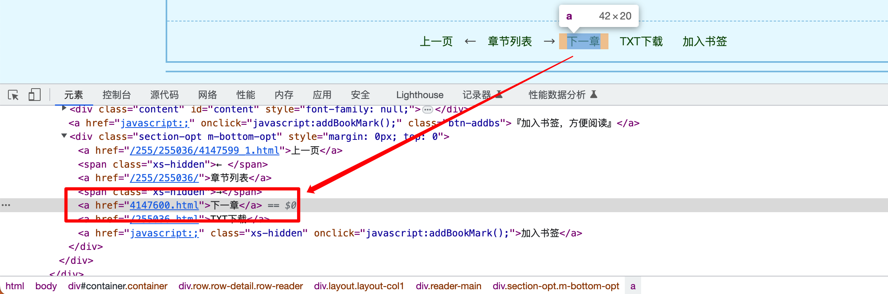Viewport: 888px width, 294px height.
Task: Click the highlighted 下一章 page link
Action: [584, 41]
